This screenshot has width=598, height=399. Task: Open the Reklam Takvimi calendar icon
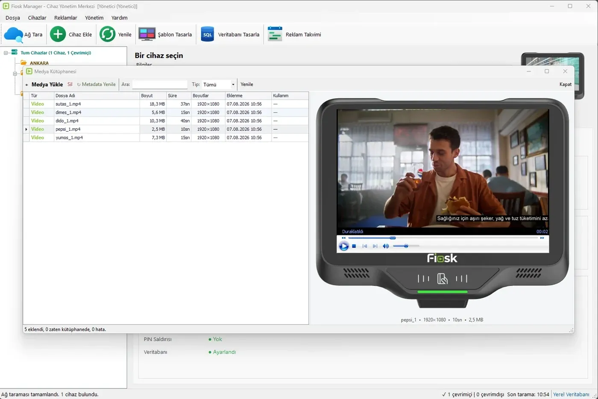pos(275,34)
